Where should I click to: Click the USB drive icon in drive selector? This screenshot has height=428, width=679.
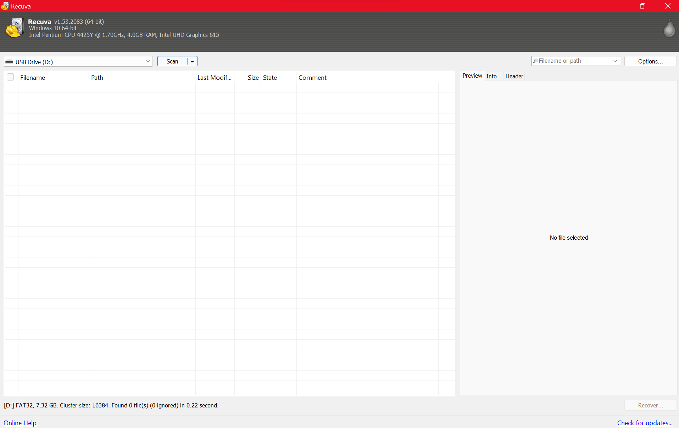pyautogui.click(x=9, y=62)
